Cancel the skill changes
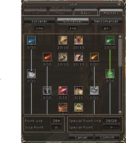Image resolution: width=126 pixels, height=143 pixels. point(81,137)
